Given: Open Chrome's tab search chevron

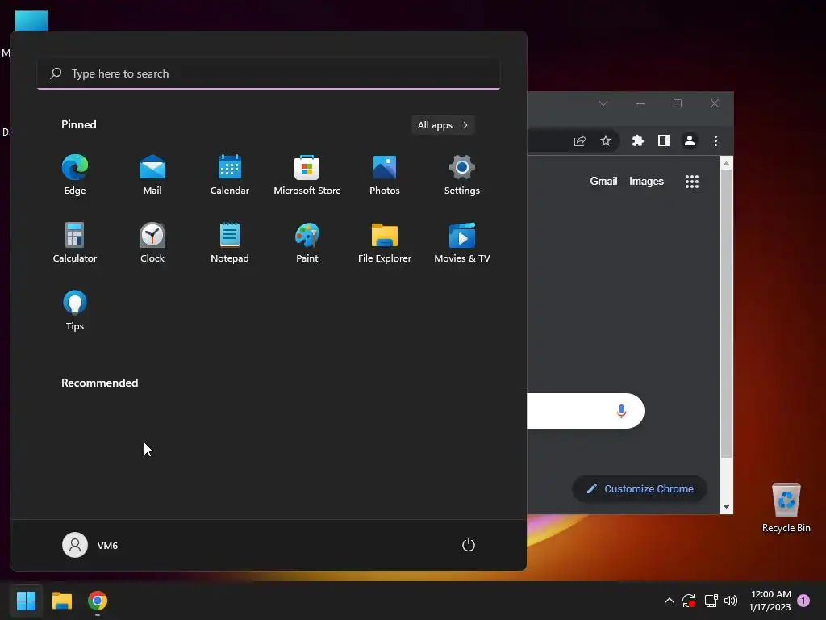Looking at the screenshot, I should coord(603,103).
